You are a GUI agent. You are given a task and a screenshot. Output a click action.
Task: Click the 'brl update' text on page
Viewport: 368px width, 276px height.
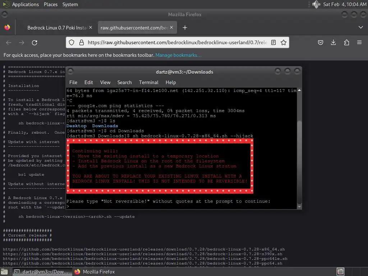click(31, 175)
